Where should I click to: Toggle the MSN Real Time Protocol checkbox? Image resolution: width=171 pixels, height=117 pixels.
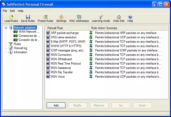point(48,63)
